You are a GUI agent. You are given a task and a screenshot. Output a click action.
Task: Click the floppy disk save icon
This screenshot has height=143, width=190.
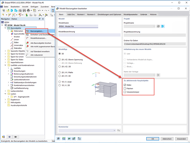[24, 11]
